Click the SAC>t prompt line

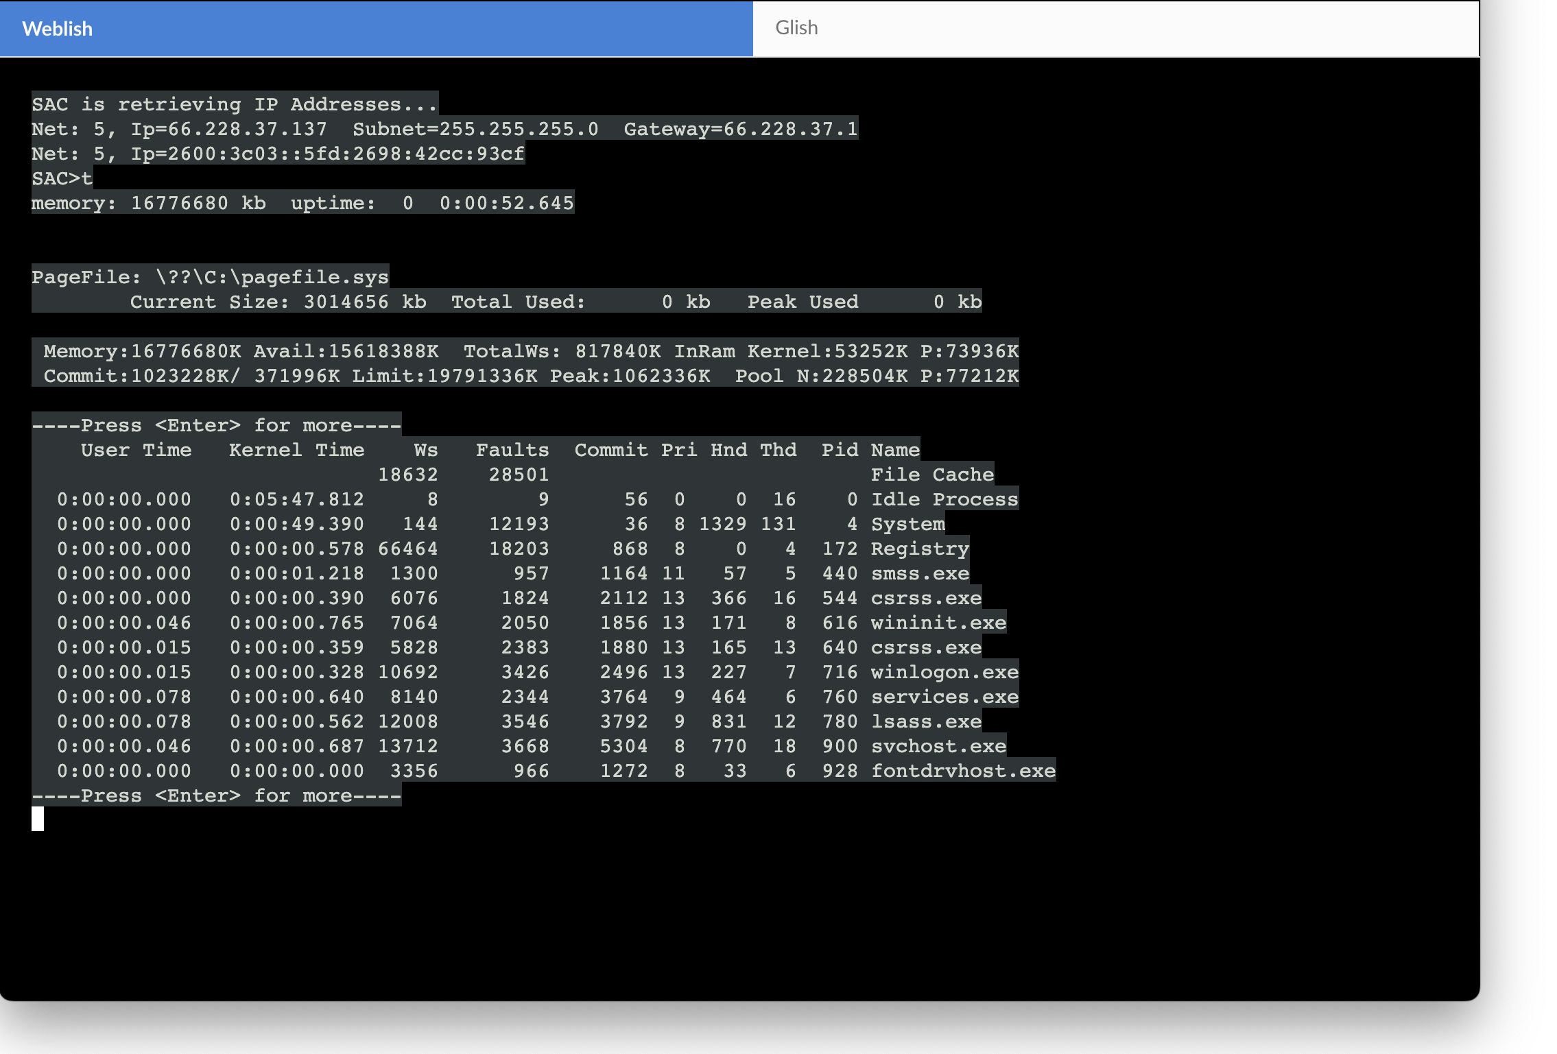click(62, 179)
